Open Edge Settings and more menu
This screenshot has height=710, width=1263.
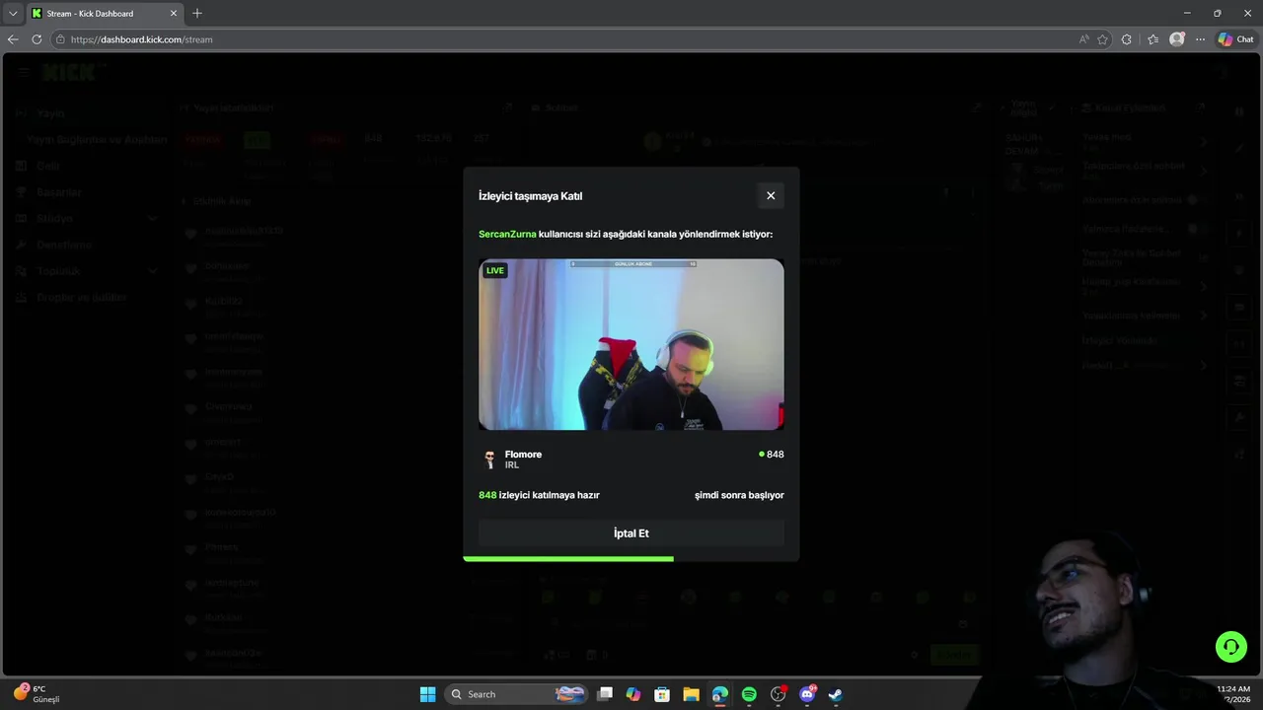[1200, 39]
